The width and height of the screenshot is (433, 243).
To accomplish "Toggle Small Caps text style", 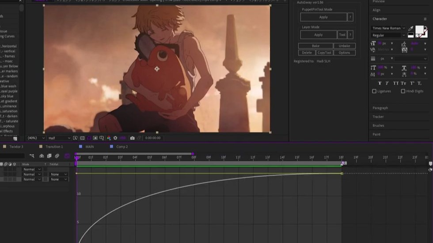I will [403, 83].
